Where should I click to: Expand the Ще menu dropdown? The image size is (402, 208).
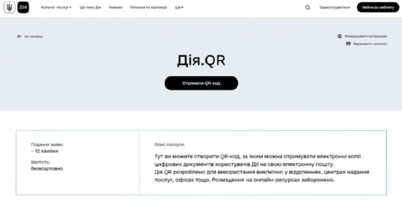(x=179, y=8)
